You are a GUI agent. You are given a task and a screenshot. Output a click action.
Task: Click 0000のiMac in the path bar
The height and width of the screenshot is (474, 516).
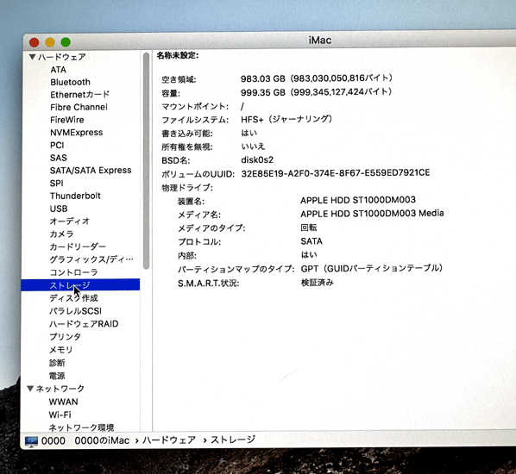[x=102, y=440]
